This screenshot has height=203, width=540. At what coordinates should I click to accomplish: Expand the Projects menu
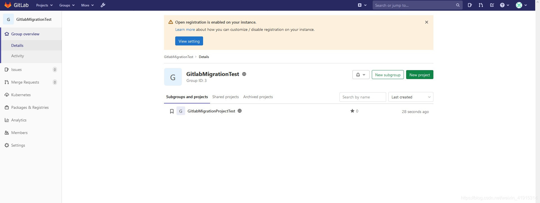(44, 5)
